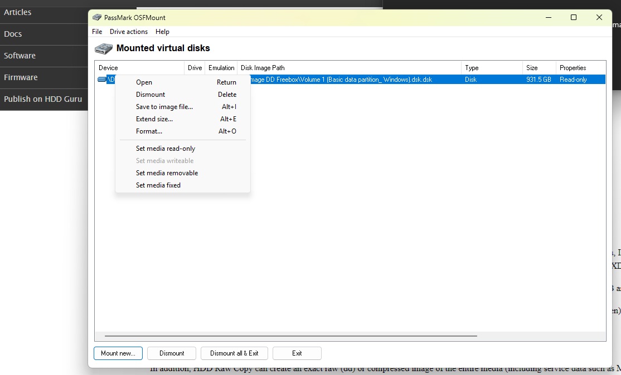Screen dimensions: 621x375
Task: Choose Dismount in the context menu
Action: [x=183, y=95]
